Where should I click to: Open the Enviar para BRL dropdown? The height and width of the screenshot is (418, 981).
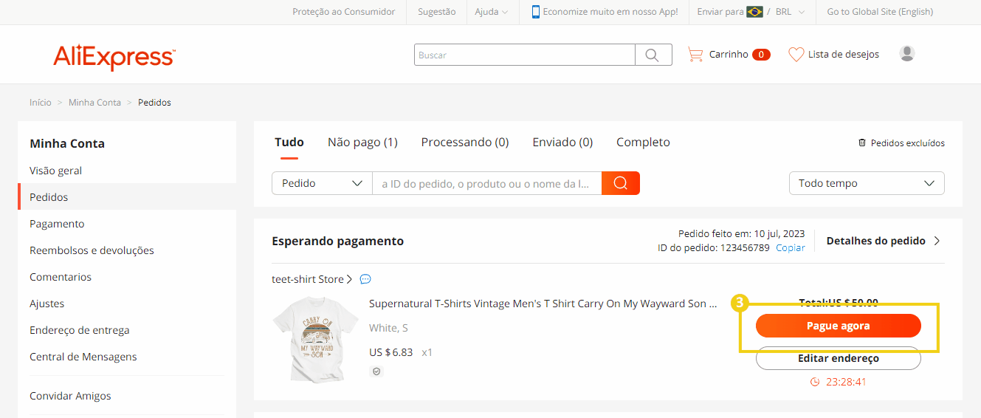point(752,12)
